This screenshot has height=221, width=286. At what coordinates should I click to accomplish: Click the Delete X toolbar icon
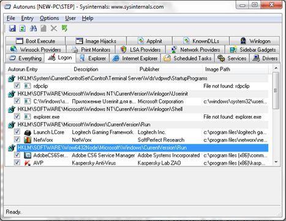coord(54,28)
